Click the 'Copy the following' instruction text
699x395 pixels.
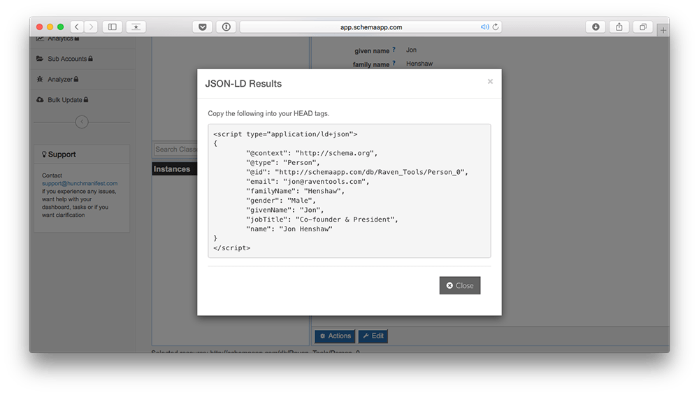268,113
